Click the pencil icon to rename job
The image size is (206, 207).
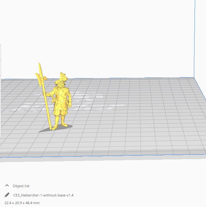click(7, 195)
